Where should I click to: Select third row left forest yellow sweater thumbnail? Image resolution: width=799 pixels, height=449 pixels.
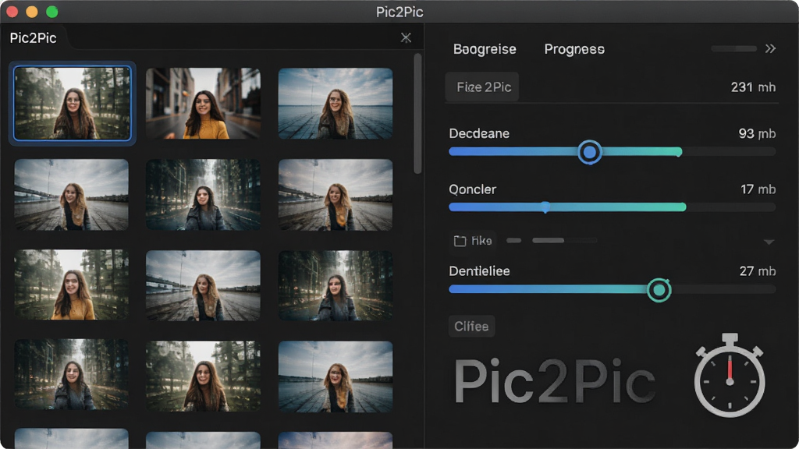click(71, 285)
